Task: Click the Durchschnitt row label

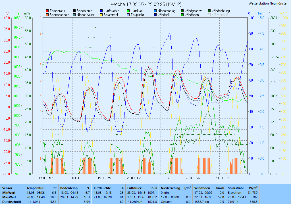Action: (x=11, y=202)
